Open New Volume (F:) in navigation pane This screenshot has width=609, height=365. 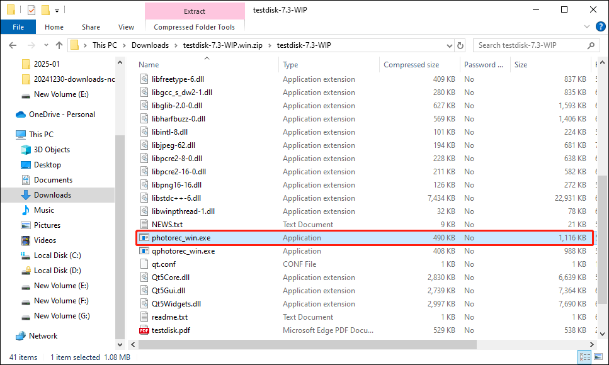pos(55,301)
